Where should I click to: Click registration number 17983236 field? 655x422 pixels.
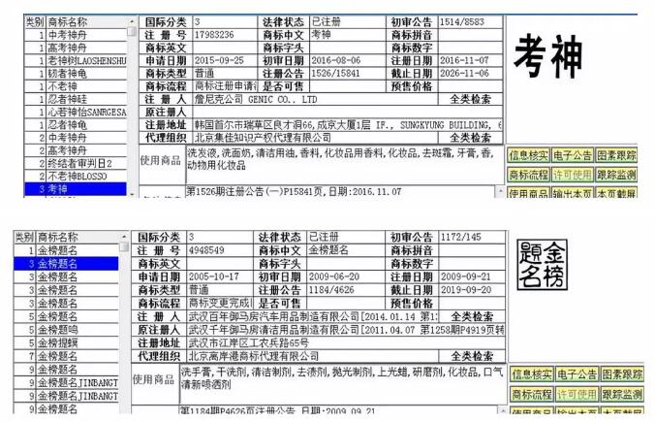(225, 35)
